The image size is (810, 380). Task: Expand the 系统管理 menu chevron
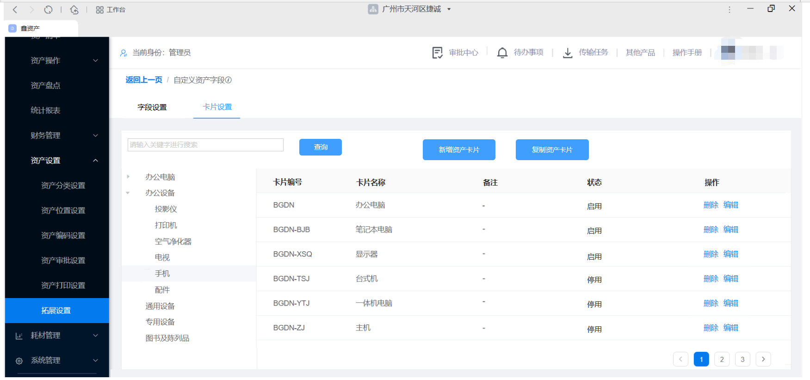(95, 361)
